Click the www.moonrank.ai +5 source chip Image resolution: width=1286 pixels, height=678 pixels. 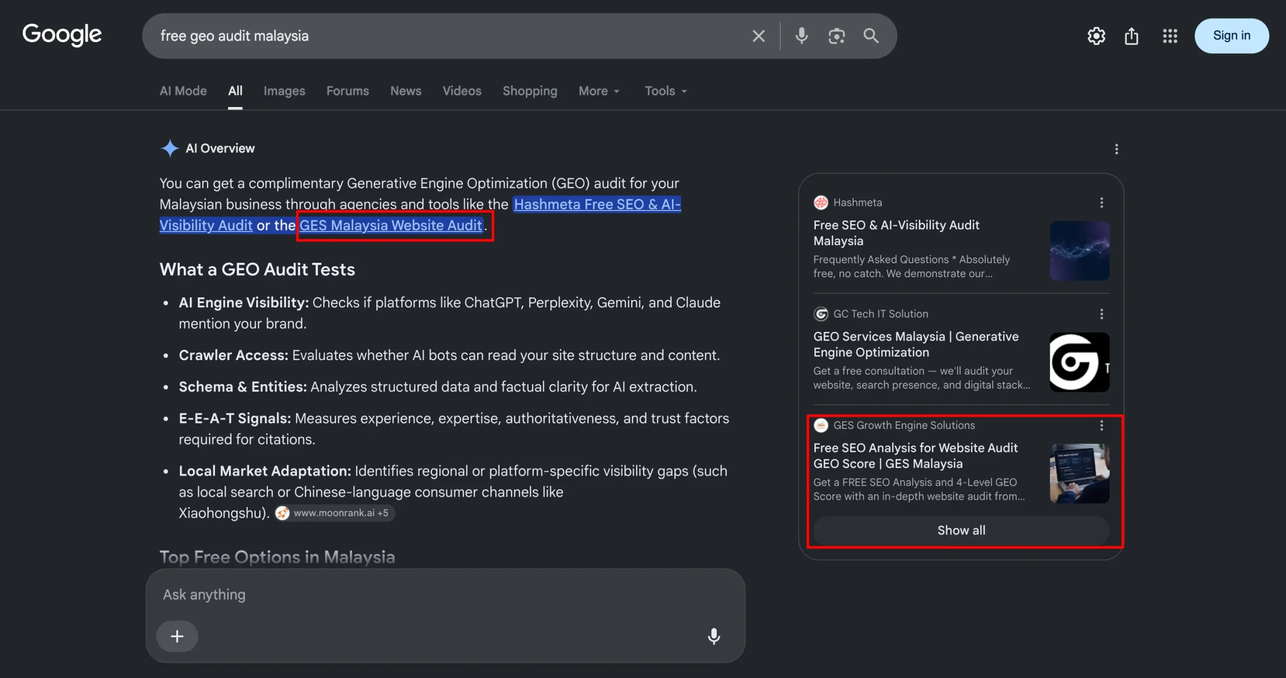pos(335,513)
